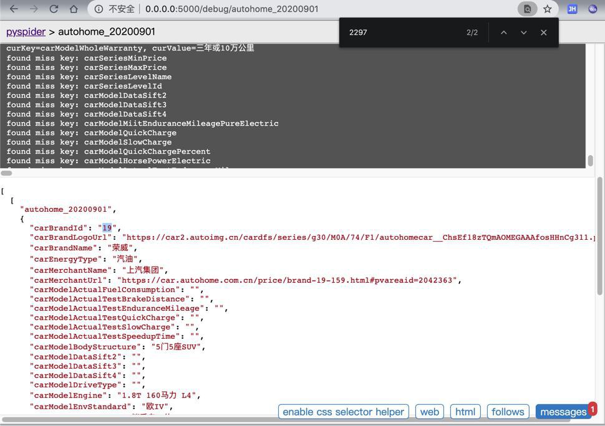Click the "carModelDataSift2" JSON key

[75, 357]
